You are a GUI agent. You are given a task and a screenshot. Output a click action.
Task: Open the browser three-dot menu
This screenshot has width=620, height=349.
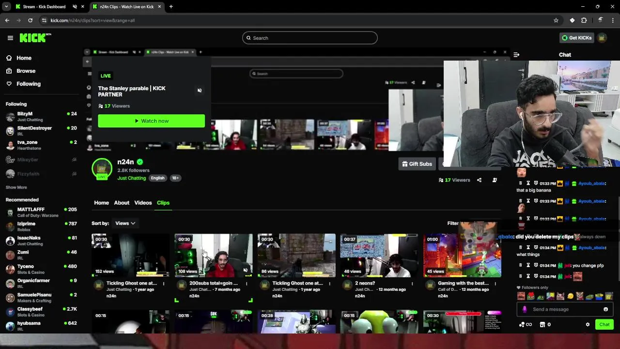(613, 20)
